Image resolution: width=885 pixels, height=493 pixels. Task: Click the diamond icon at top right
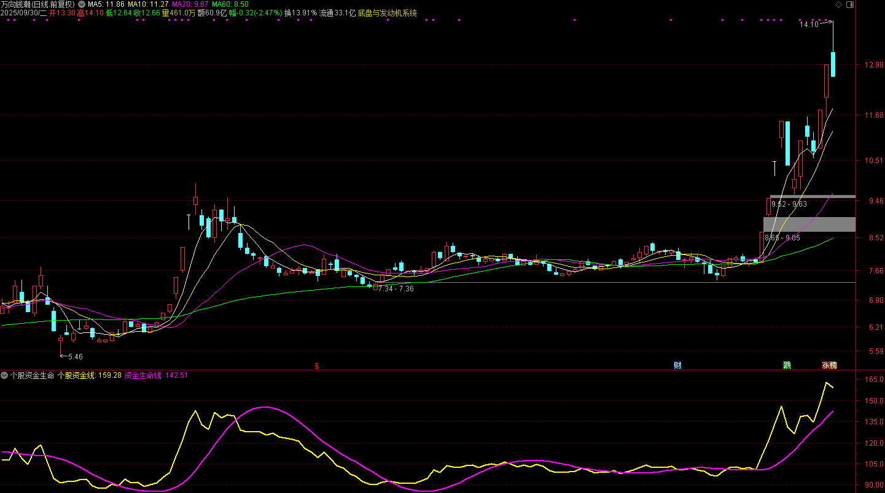(x=839, y=4)
